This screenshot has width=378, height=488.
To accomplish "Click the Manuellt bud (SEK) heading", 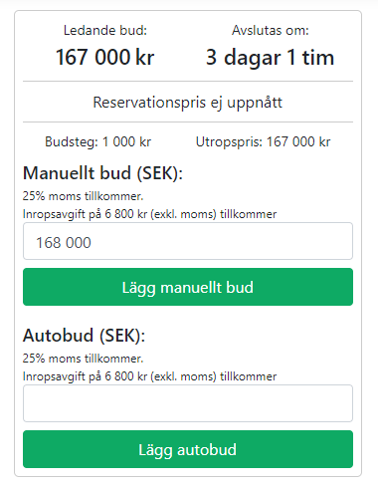I will pyautogui.click(x=102, y=173).
